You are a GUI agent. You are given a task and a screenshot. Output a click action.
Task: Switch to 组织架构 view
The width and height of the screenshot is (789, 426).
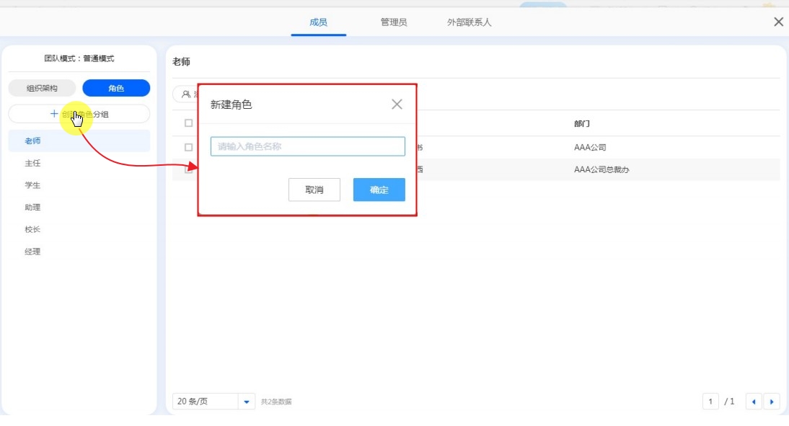pos(42,88)
